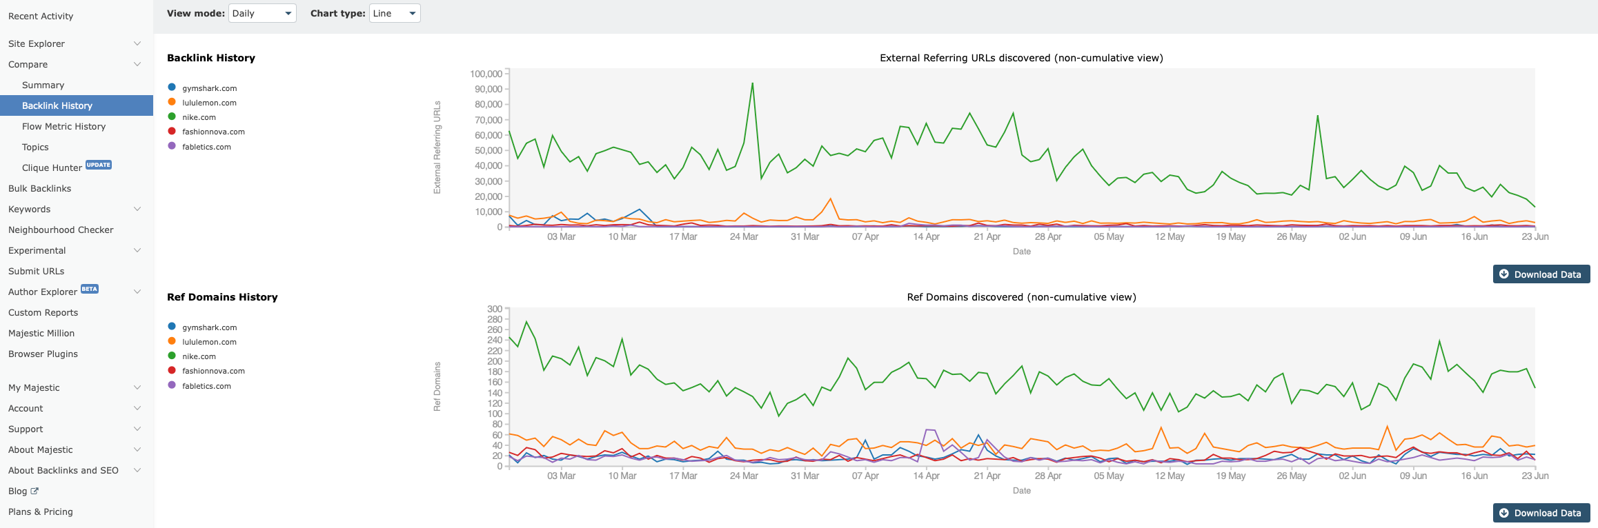Click download arrow icon under Backlink History chart
This screenshot has height=528, width=1598.
1504,274
